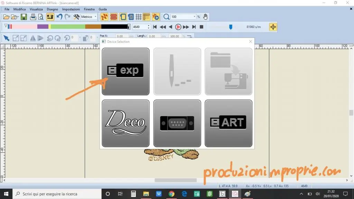Image resolution: width=354 pixels, height=199 pixels.
Task: Open the Guida menu
Action: (102, 9)
